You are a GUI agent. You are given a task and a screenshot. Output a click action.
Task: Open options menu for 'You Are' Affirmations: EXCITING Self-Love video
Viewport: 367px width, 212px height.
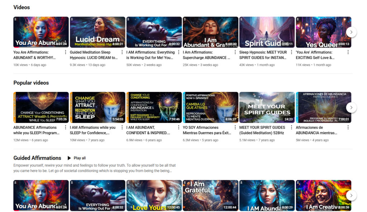pos(348,52)
